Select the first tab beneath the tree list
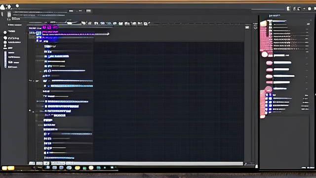The height and width of the screenshot is (178, 316). pyautogui.click(x=32, y=163)
